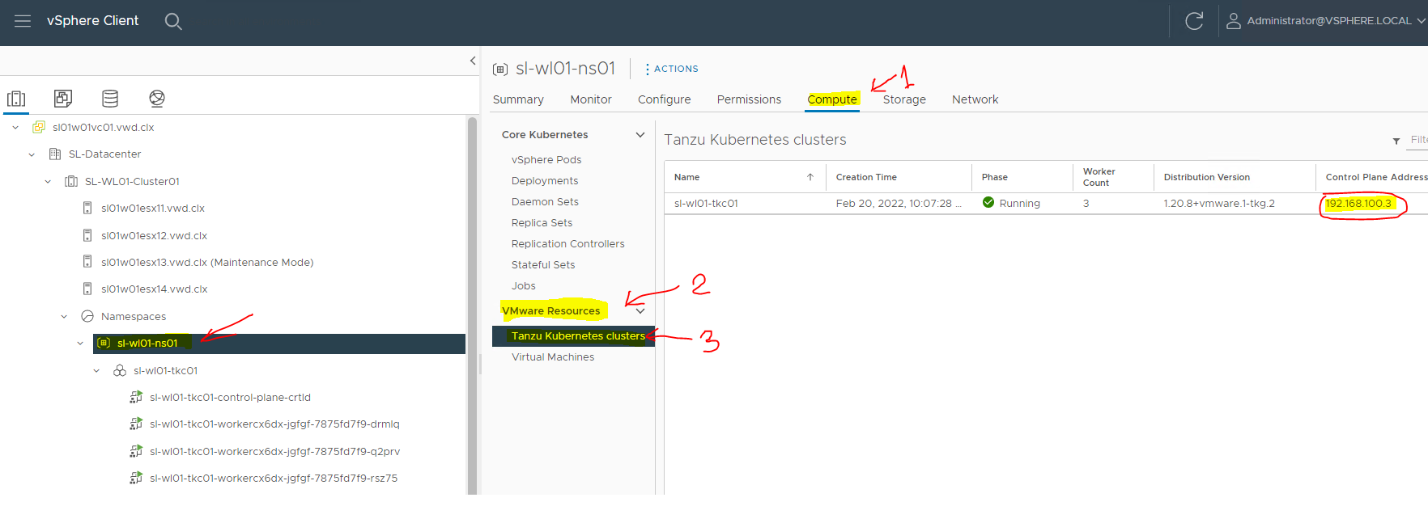Collapse the SL-Datacenter tree node
Image resolution: width=1428 pixels, height=523 pixels.
(x=32, y=154)
